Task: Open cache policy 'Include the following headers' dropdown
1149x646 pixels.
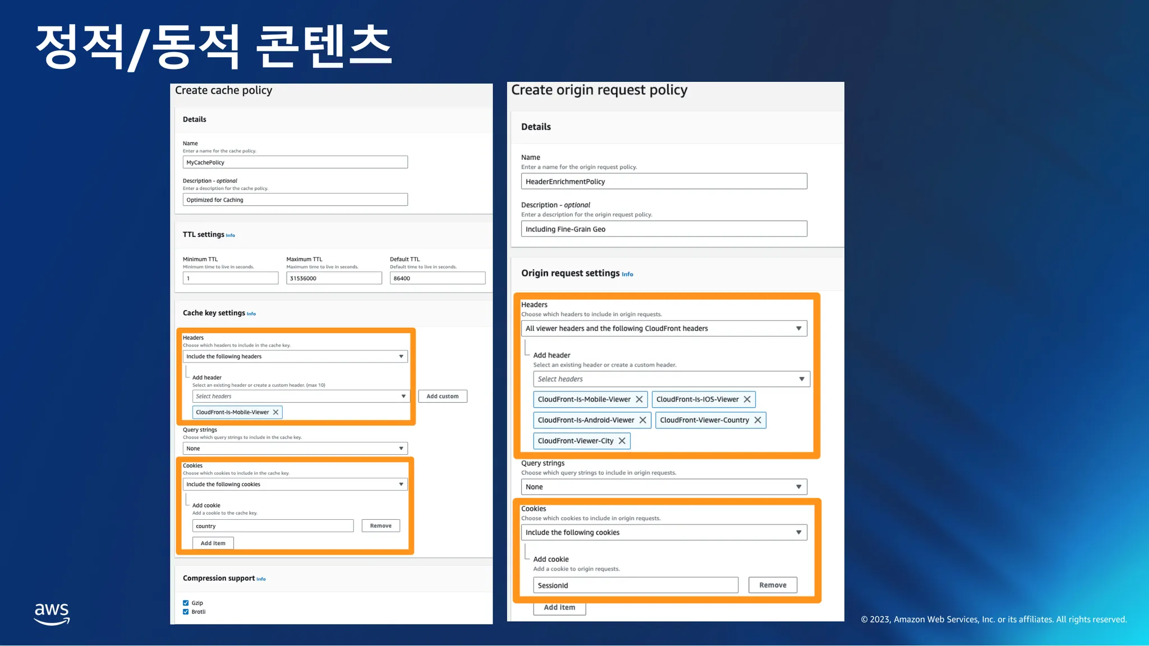Action: pyautogui.click(x=295, y=357)
